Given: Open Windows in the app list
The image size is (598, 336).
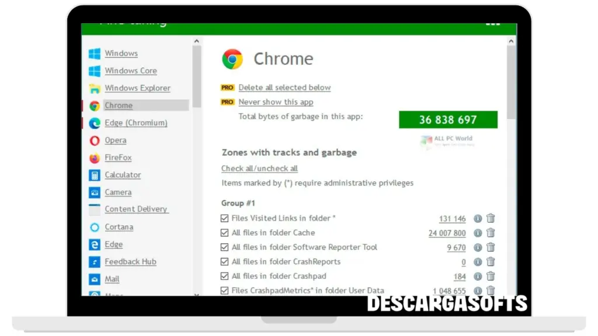Looking at the screenshot, I should pos(121,53).
